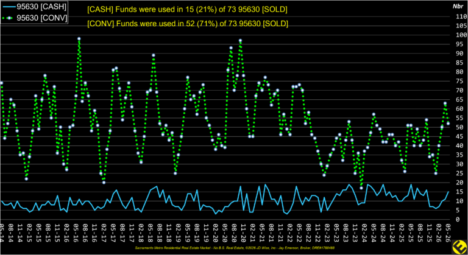The image size is (468, 255).
Task: Select the 95630 [CASH] legend entry
Action: [x=34, y=7]
